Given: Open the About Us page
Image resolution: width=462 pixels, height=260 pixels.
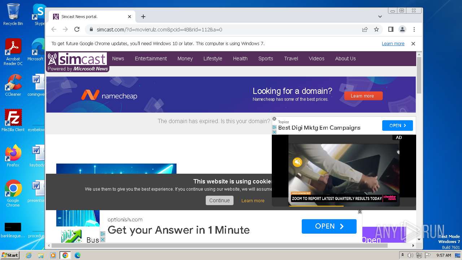Looking at the screenshot, I should click(x=345, y=58).
